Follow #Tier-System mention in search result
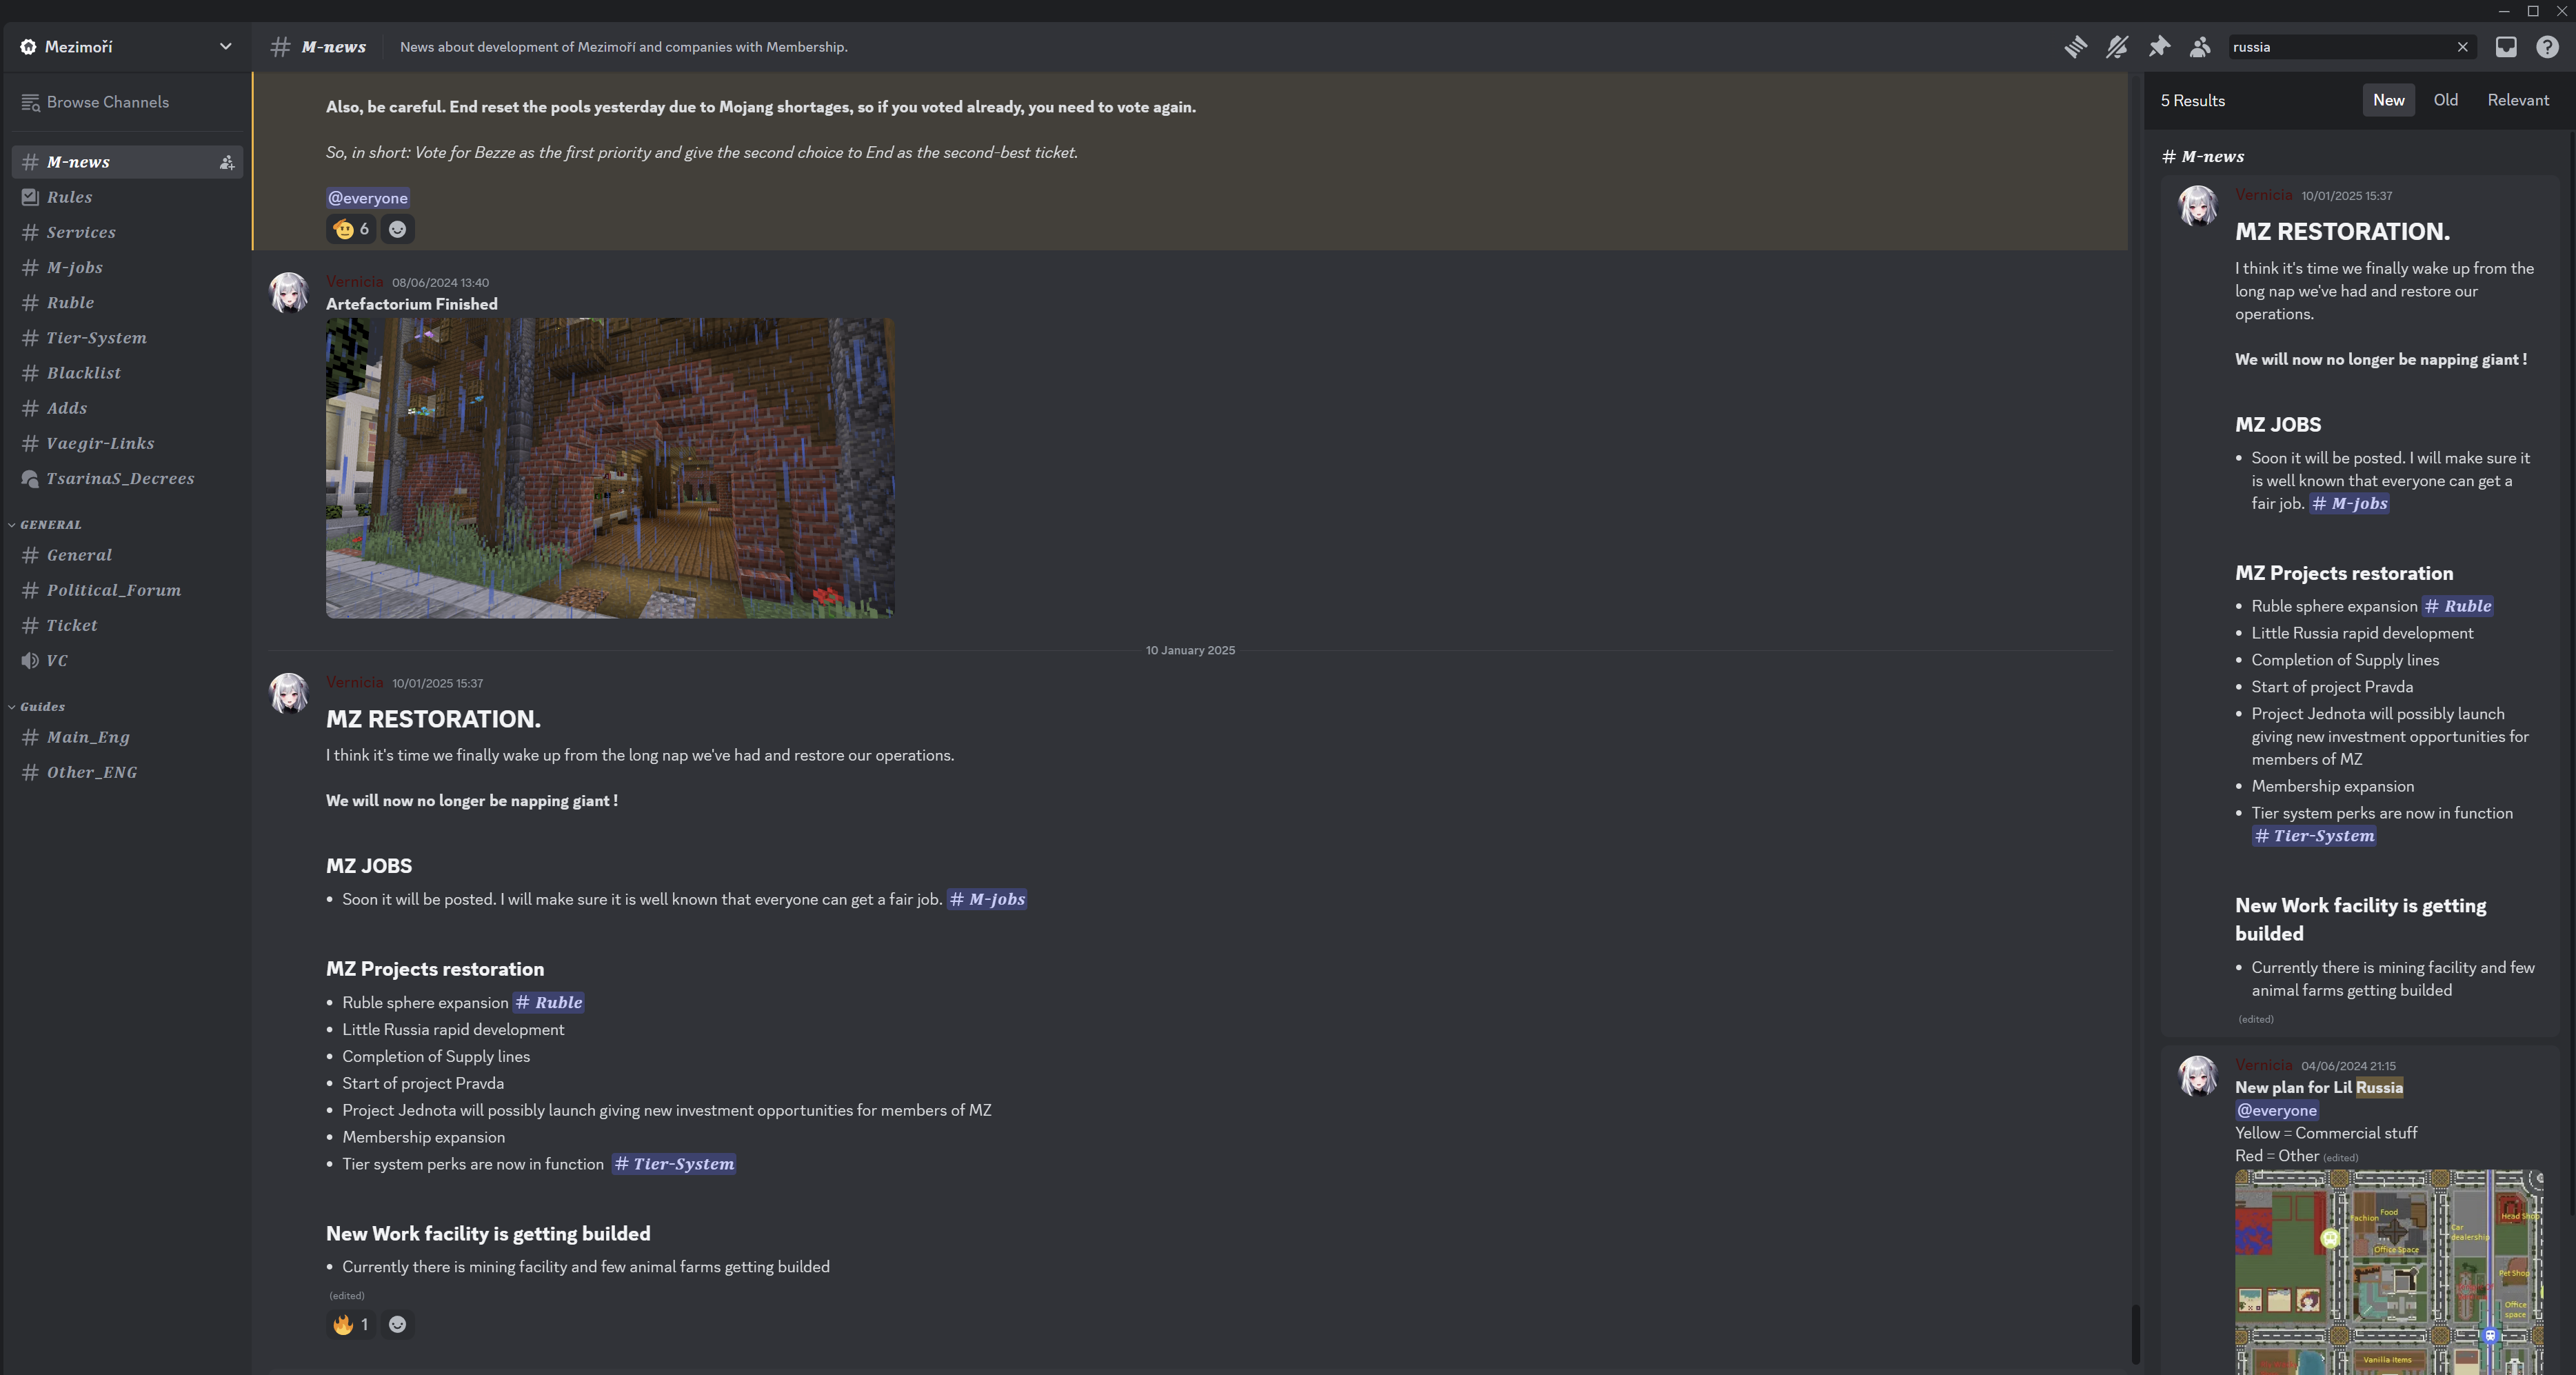Image resolution: width=2576 pixels, height=1375 pixels. pos(2314,836)
